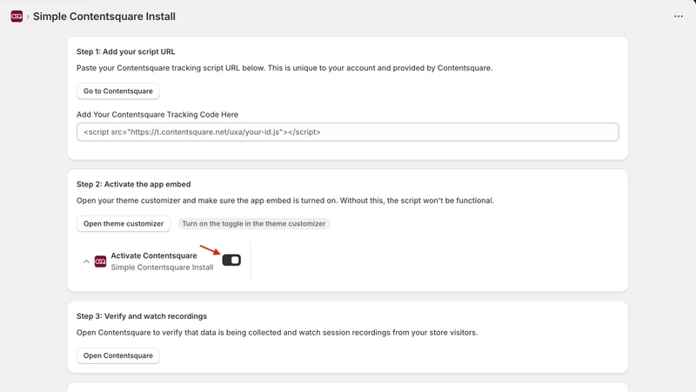Click the Step 2: Activate the app embed heading
Screen dimensions: 696x392
(134, 184)
